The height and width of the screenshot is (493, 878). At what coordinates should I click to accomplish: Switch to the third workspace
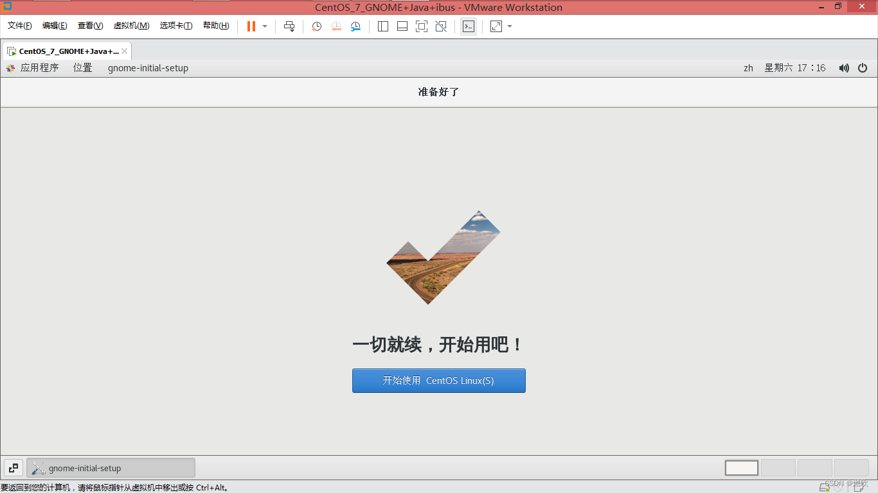tap(815, 468)
